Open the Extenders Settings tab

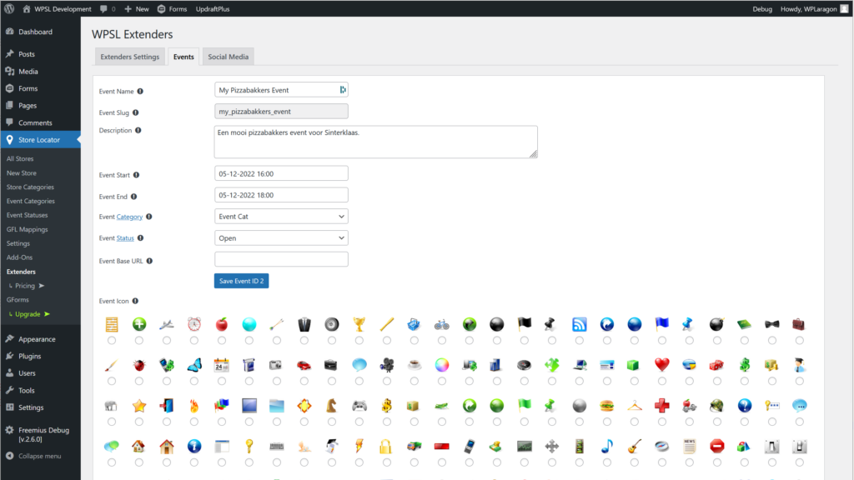coord(129,57)
